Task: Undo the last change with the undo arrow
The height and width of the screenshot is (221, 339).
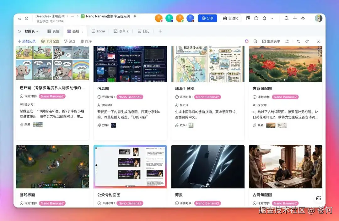Action: coord(298,41)
